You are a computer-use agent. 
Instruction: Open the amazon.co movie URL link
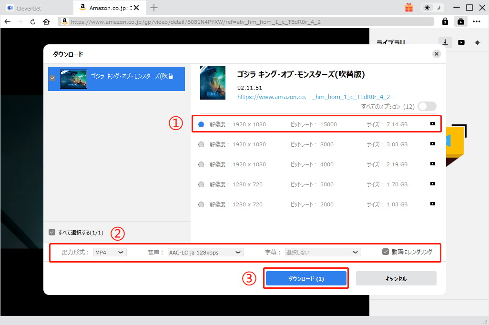pyautogui.click(x=314, y=97)
